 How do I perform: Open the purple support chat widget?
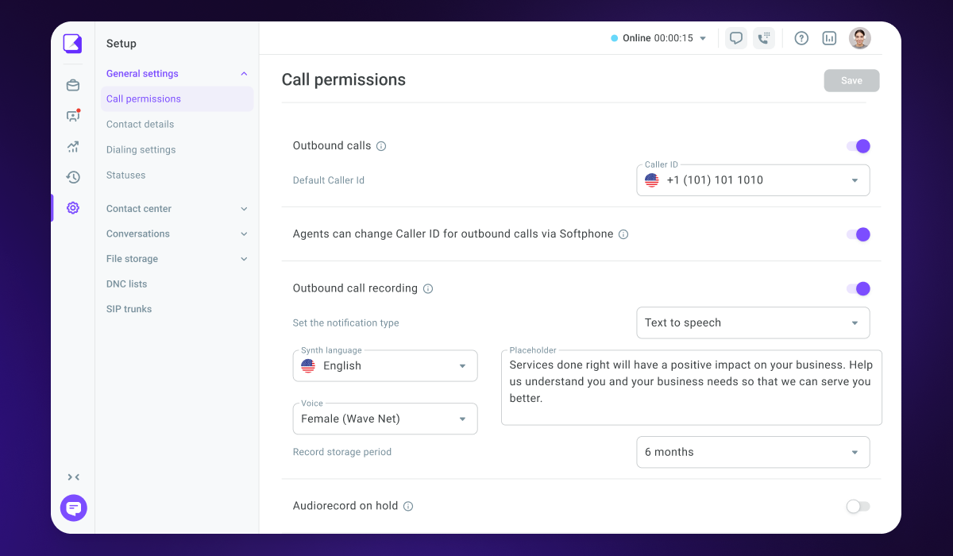pyautogui.click(x=74, y=508)
